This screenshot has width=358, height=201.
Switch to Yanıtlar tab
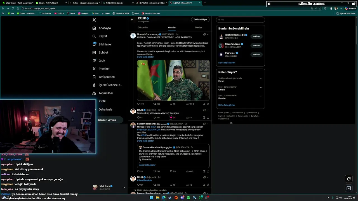(x=172, y=27)
